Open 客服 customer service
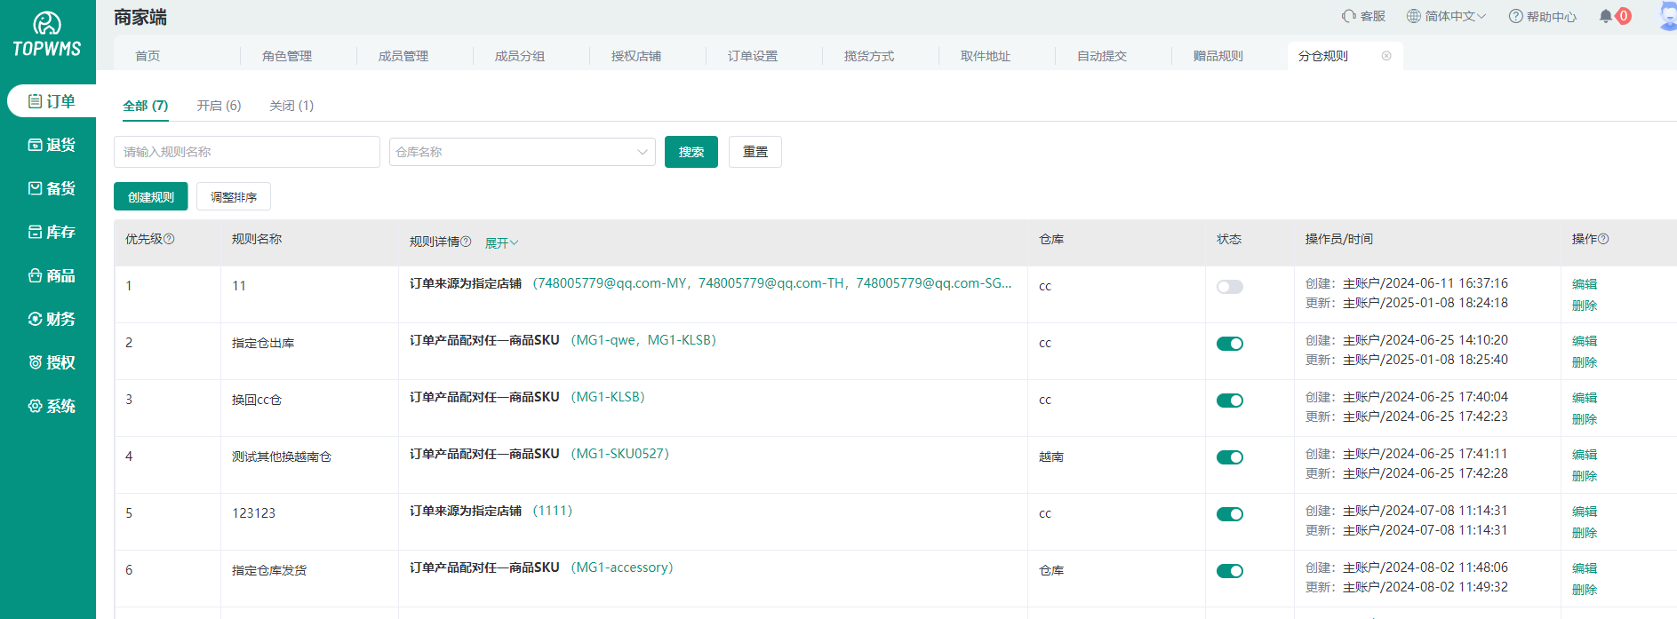The width and height of the screenshot is (1677, 619). pyautogui.click(x=1363, y=16)
